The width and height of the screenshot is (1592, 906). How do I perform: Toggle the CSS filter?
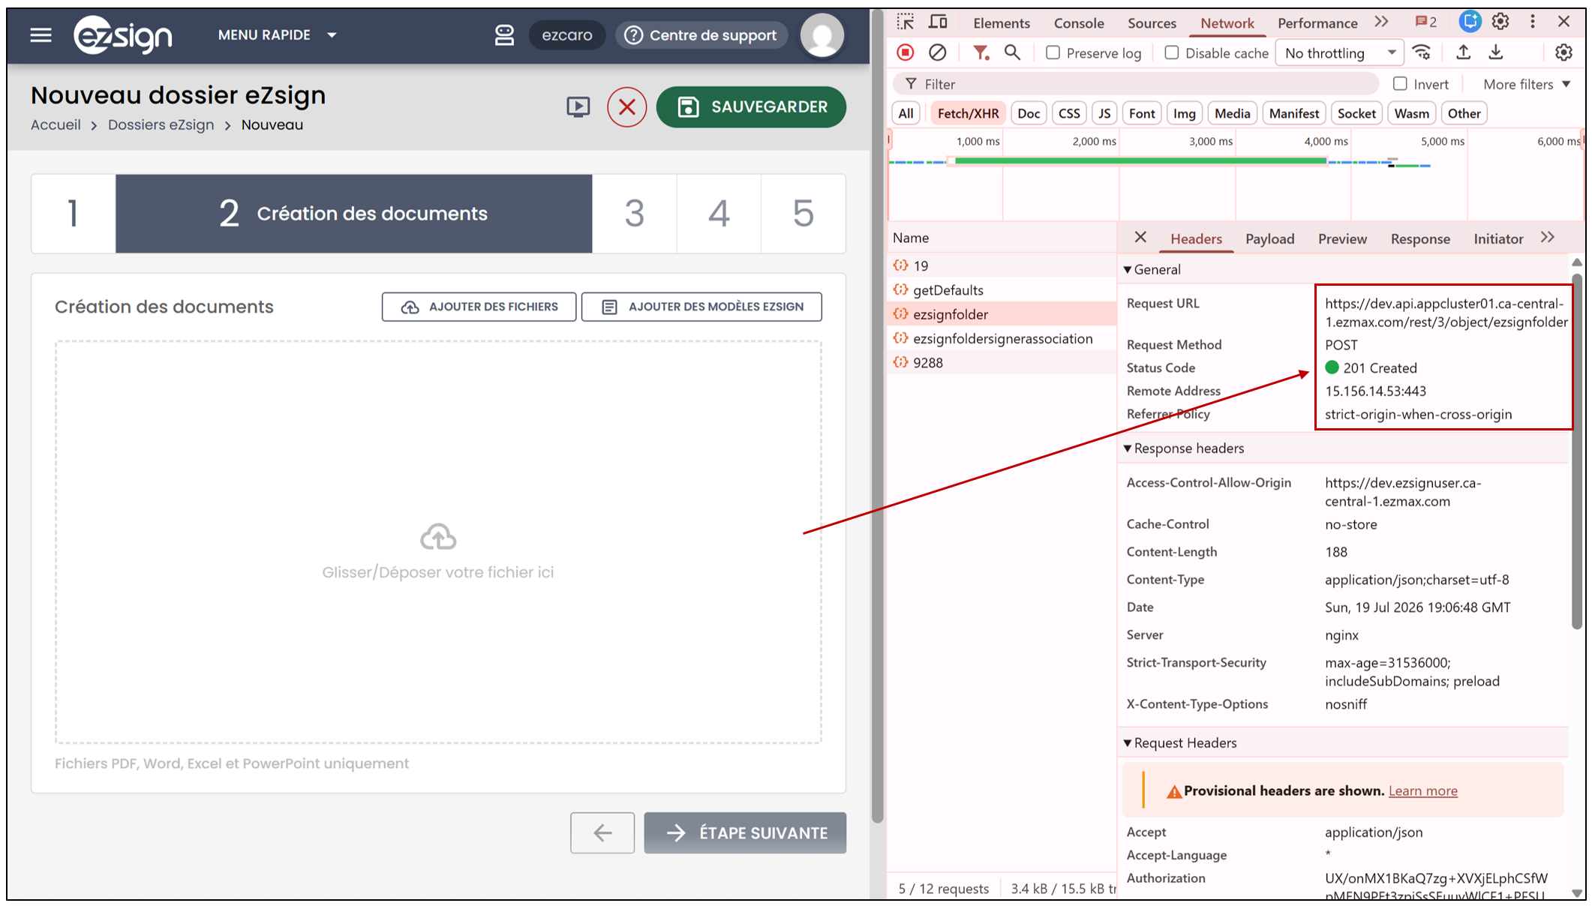coord(1069,113)
